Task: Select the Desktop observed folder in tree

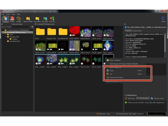Action: pyautogui.click(x=18, y=30)
